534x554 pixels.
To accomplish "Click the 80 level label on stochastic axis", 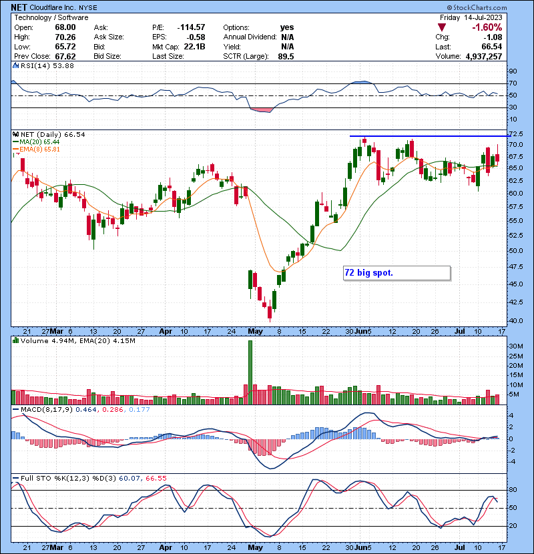I will (x=513, y=490).
